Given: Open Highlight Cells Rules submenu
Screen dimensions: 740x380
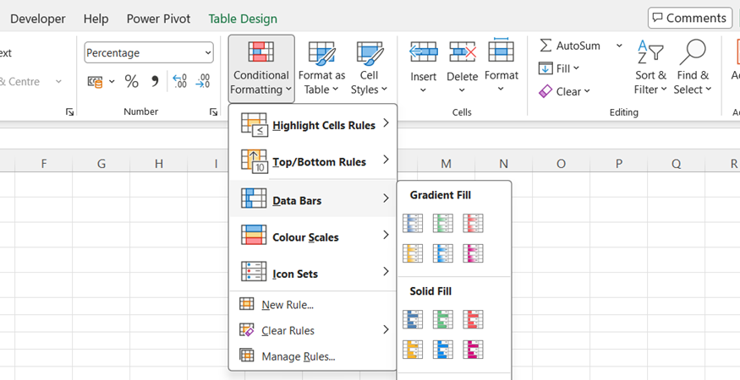Looking at the screenshot, I should (x=312, y=125).
